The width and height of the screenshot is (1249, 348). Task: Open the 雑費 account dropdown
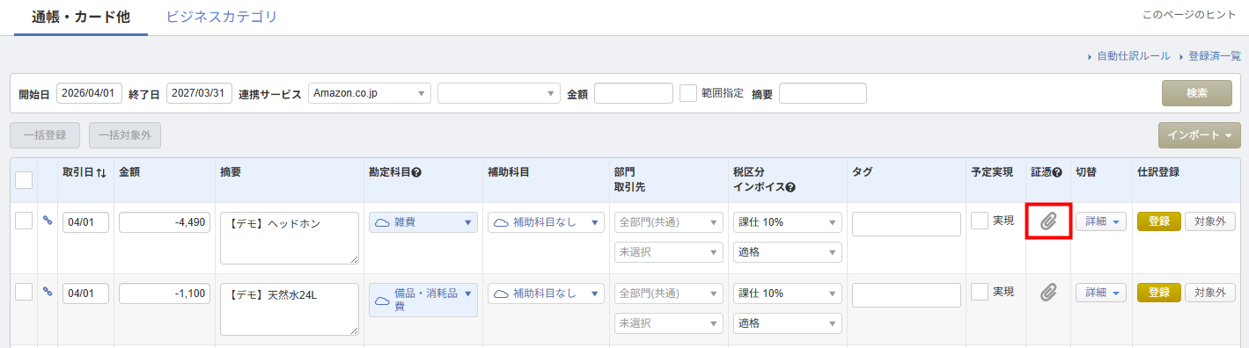coord(423,222)
